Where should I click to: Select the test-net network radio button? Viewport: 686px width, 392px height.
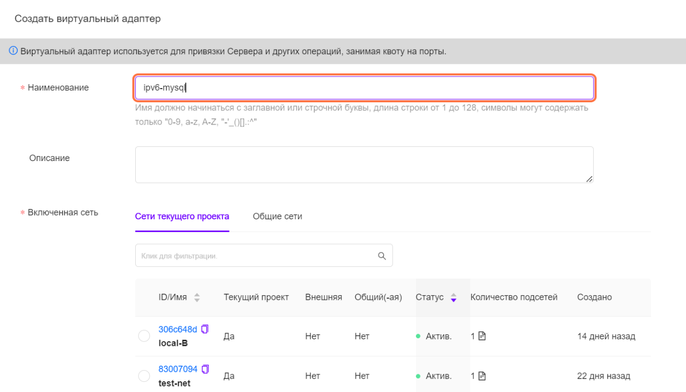coord(144,376)
